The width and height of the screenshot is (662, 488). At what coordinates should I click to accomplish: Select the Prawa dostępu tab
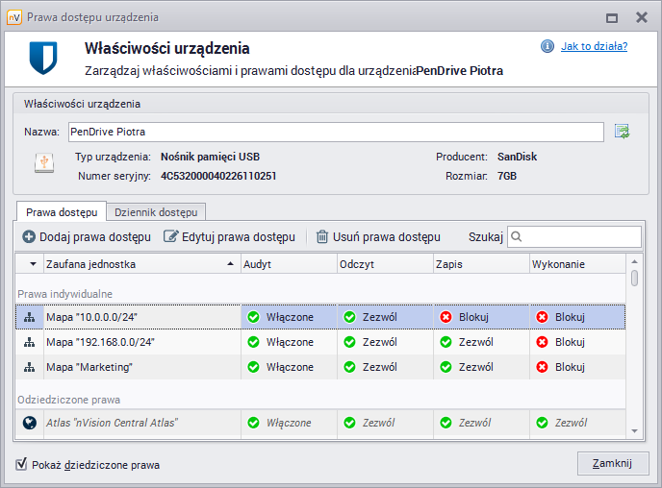(61, 211)
